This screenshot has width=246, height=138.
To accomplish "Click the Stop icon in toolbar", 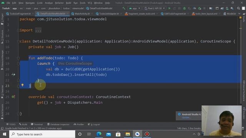I will click(x=204, y=8).
